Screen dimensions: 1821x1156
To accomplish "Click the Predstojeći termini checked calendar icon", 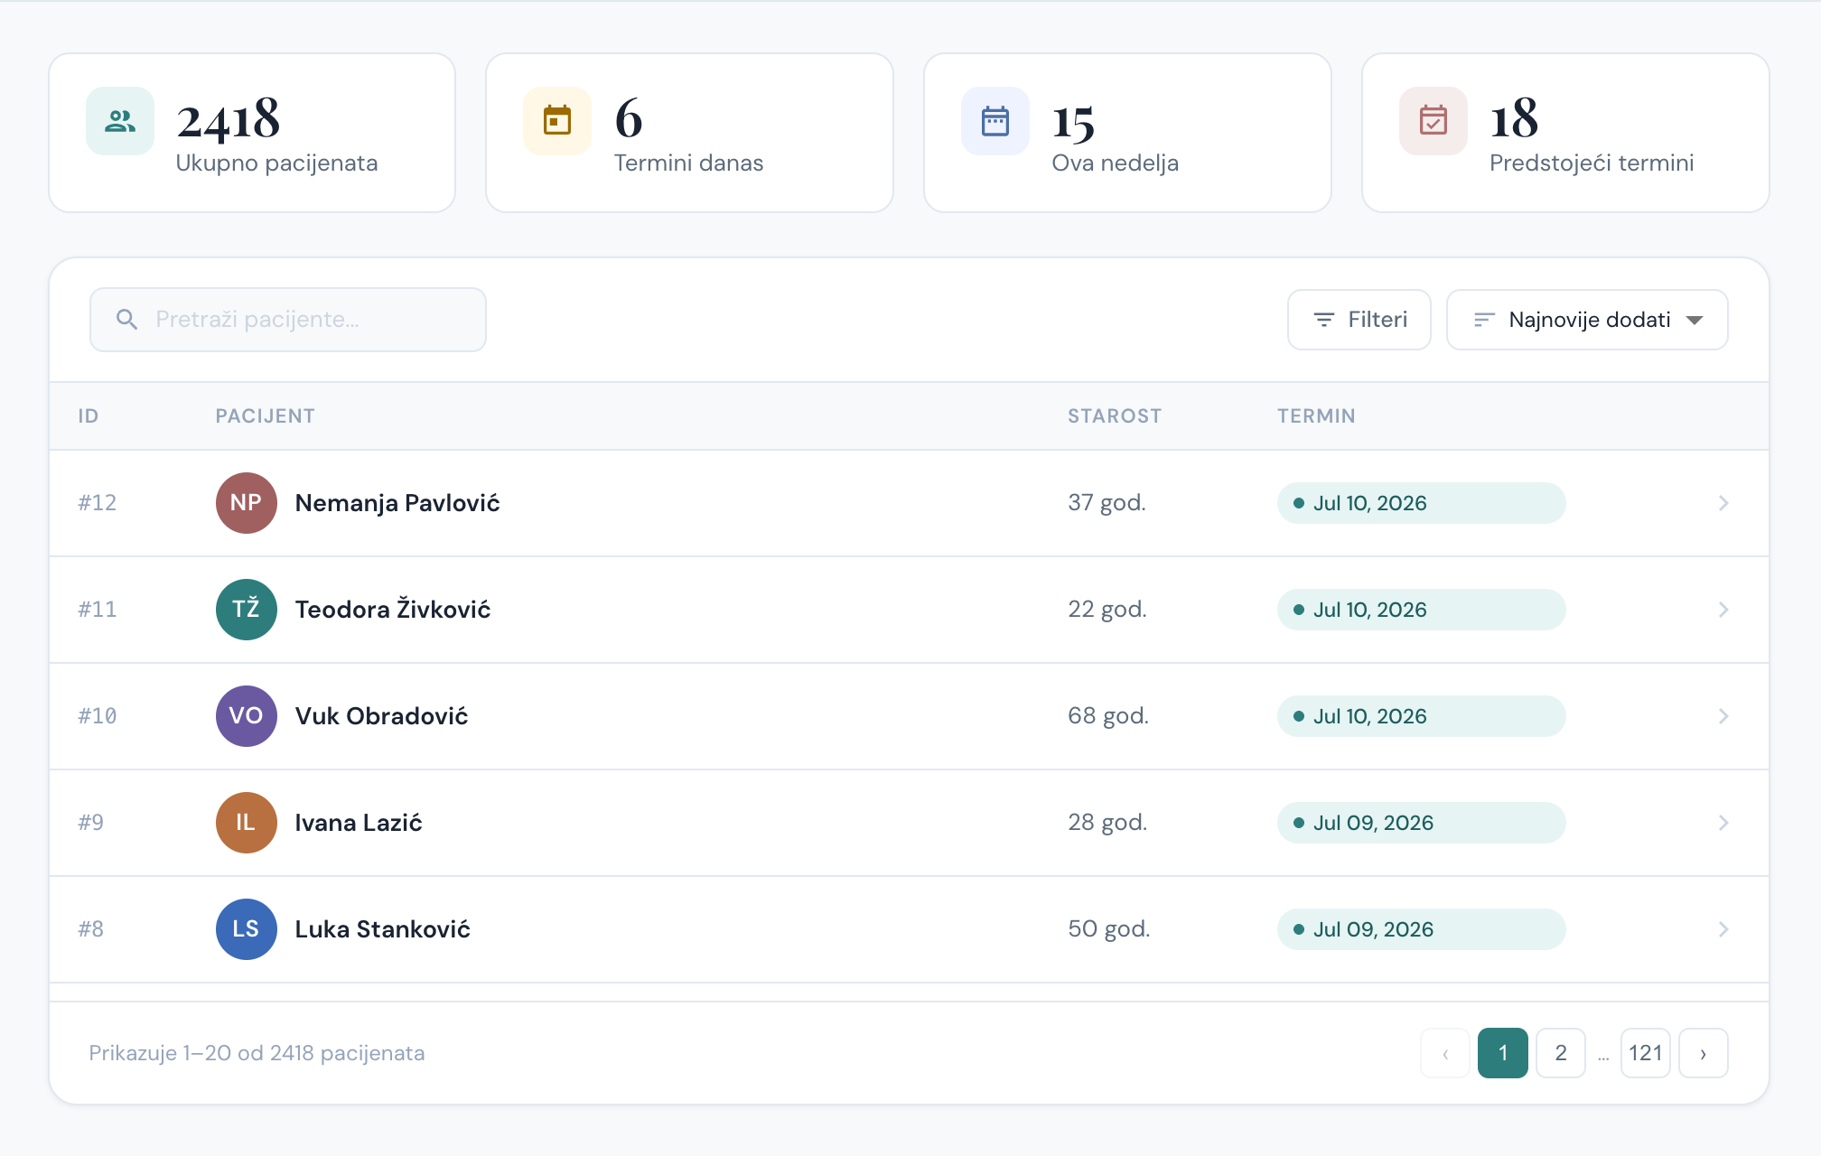I will coord(1433,121).
